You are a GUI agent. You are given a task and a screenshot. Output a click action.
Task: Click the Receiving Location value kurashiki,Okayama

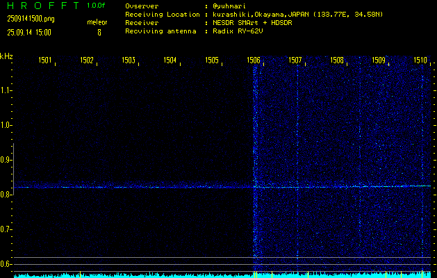point(297,15)
